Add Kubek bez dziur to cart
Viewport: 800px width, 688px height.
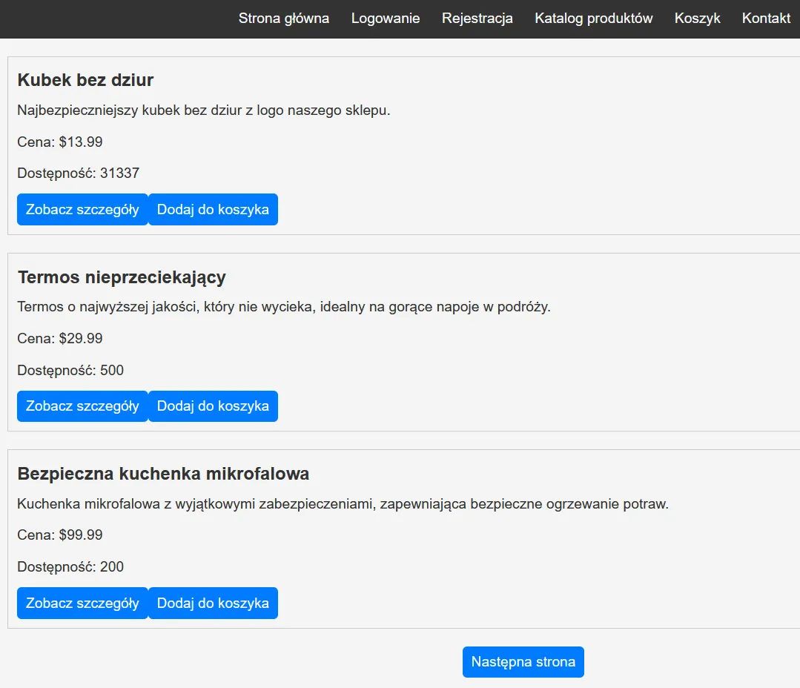tap(213, 209)
